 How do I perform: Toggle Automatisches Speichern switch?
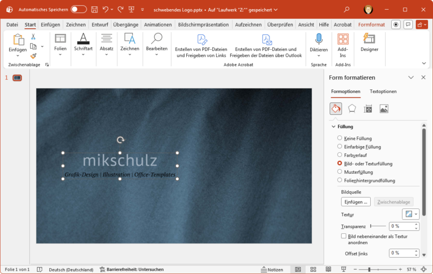point(78,9)
